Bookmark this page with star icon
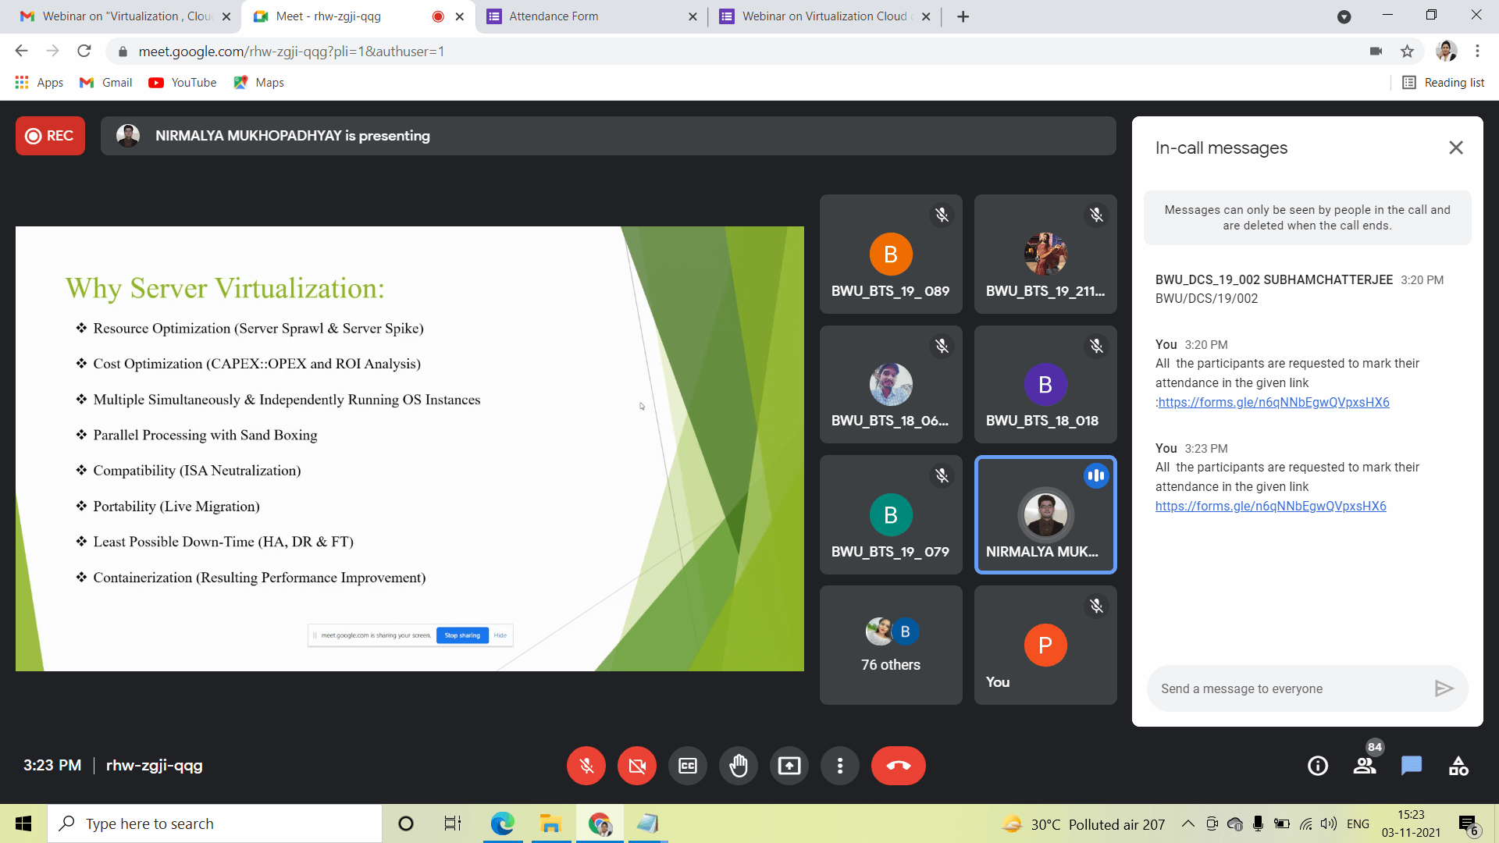This screenshot has width=1499, height=843. click(x=1407, y=52)
